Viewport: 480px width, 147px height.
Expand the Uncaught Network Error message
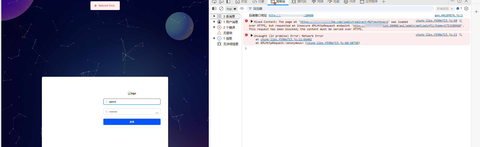pyautogui.click(x=252, y=36)
